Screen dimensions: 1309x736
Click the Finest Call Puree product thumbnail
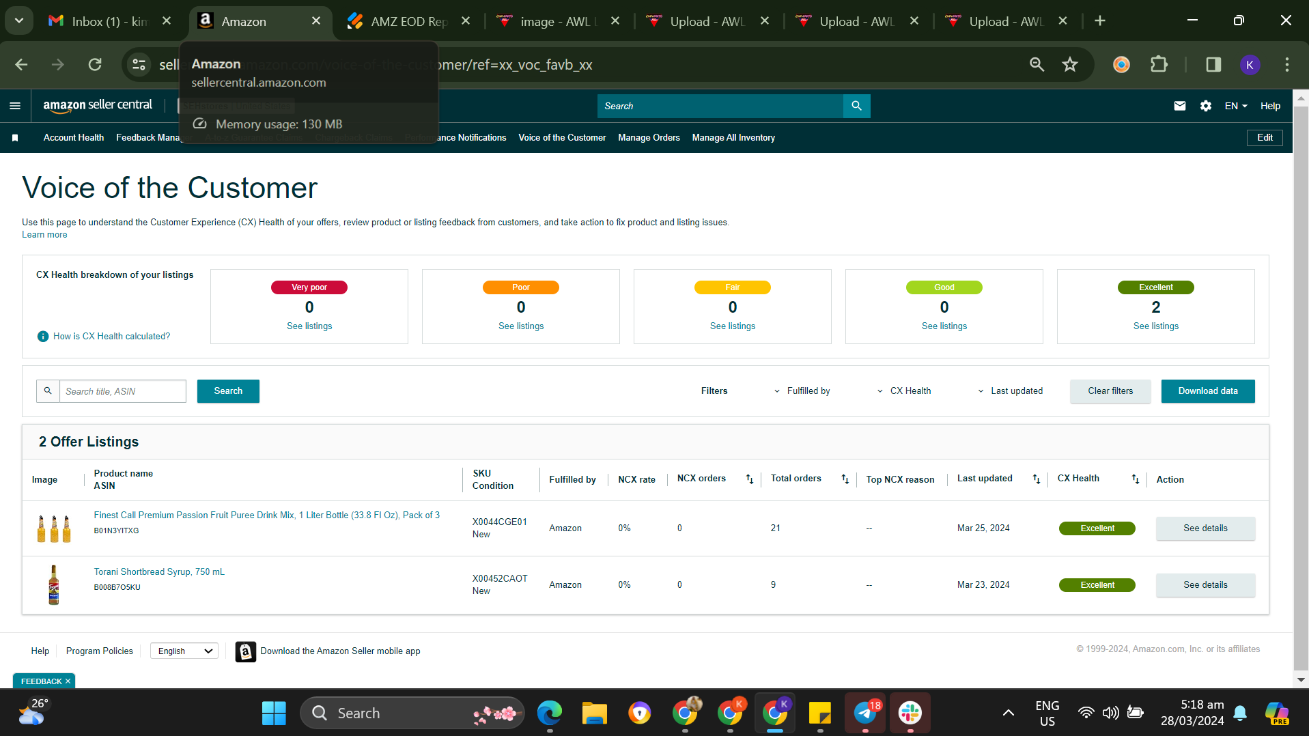(54, 528)
